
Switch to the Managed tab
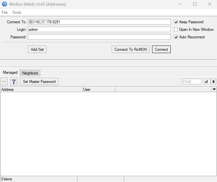10,72
